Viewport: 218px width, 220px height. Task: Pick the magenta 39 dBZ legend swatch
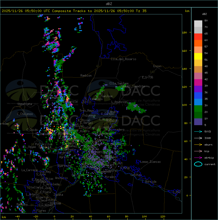(x=198, y=83)
